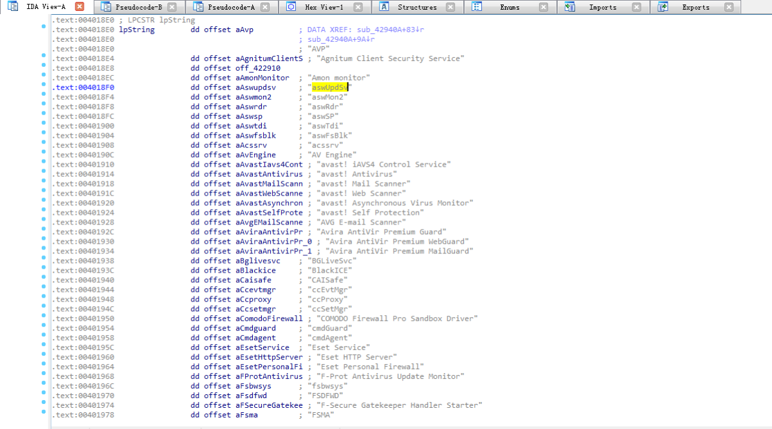The height and width of the screenshot is (429, 772).
Task: Click the Imports tab icon
Action: click(x=570, y=7)
